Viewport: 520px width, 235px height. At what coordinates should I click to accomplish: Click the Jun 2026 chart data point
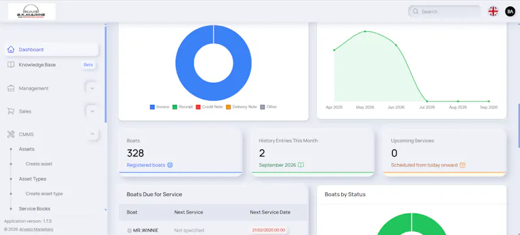pyautogui.click(x=396, y=45)
